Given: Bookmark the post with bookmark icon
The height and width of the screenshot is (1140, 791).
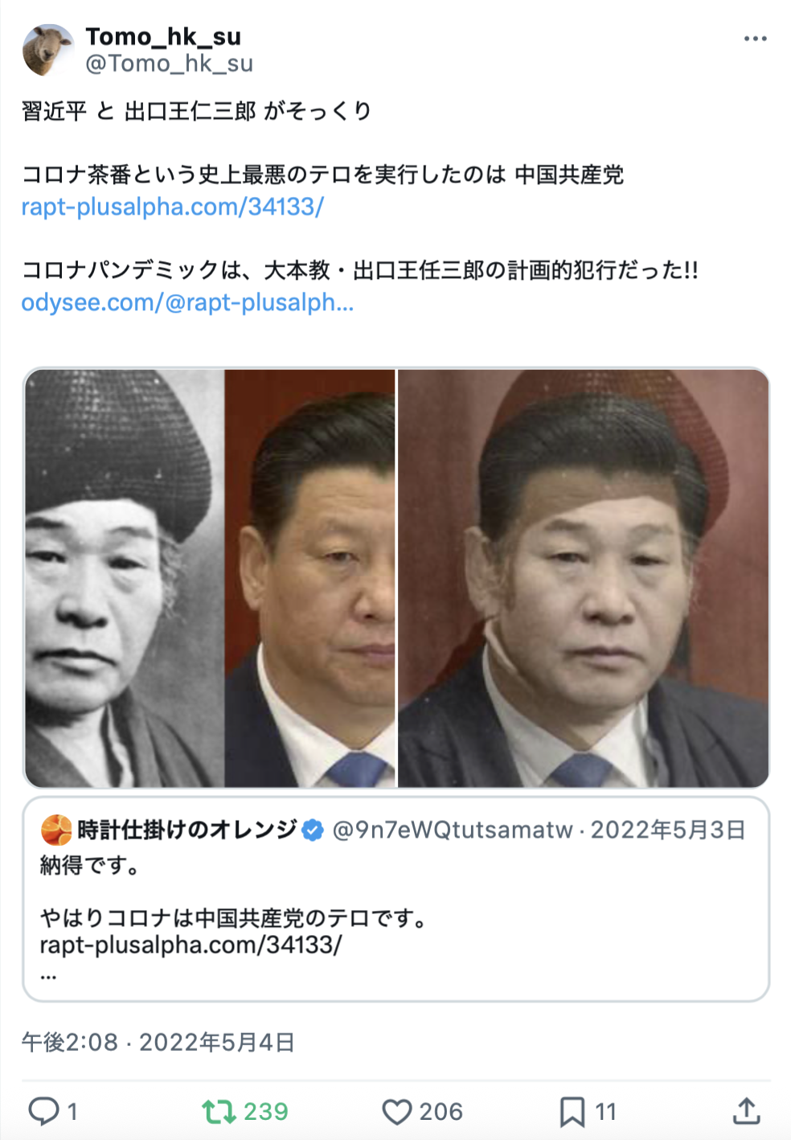Looking at the screenshot, I should pos(572,1111).
